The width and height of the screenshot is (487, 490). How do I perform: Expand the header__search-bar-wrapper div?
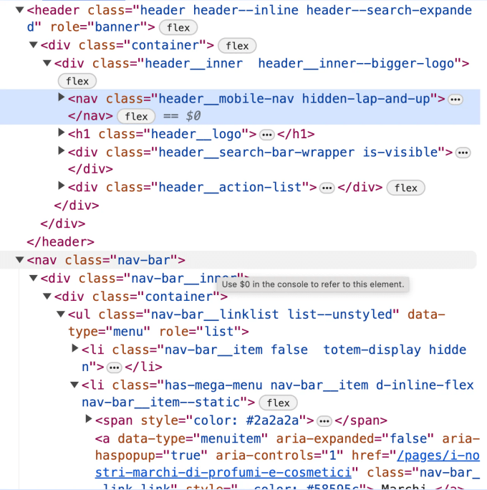(61, 151)
